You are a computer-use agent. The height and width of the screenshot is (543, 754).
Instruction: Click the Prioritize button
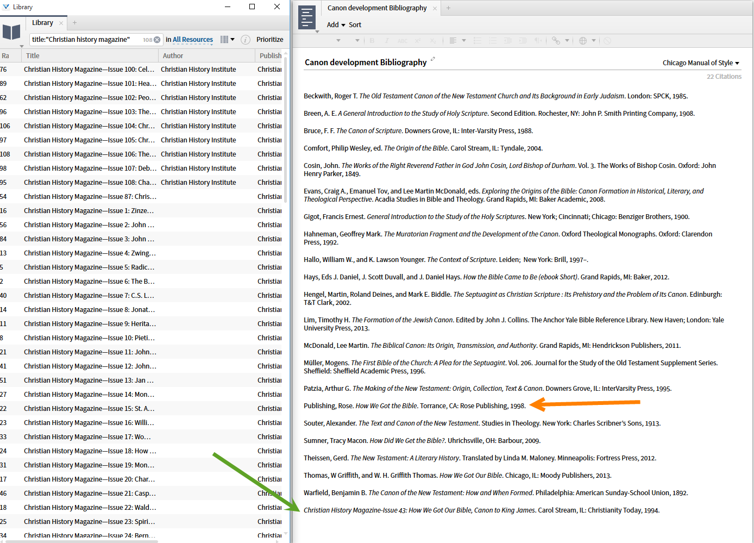pos(270,40)
